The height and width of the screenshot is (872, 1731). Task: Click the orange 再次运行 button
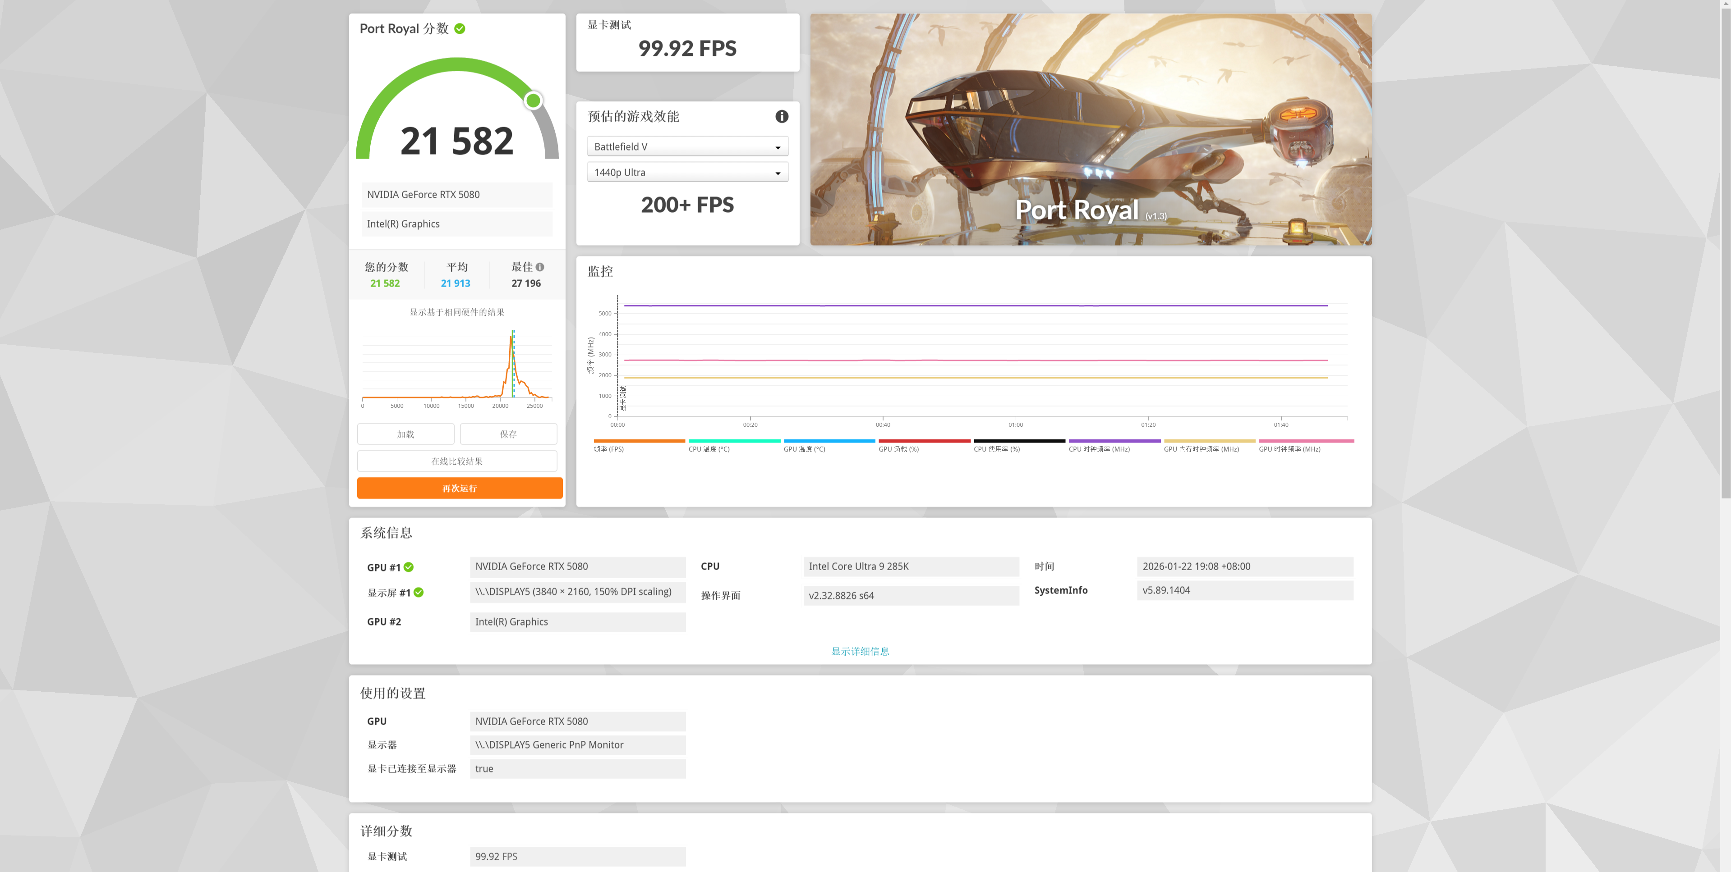click(x=459, y=488)
